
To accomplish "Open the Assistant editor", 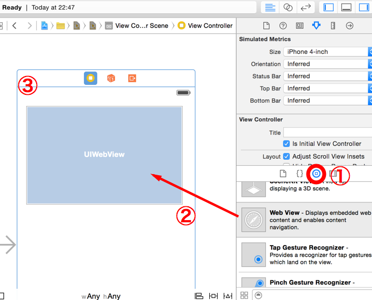I will pos(288,8).
